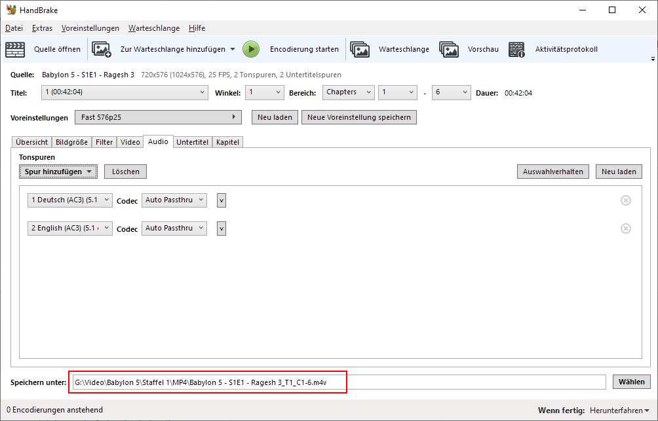The width and height of the screenshot is (658, 421).
Task: Open the Fast 576p25 preset selector
Action: point(158,117)
